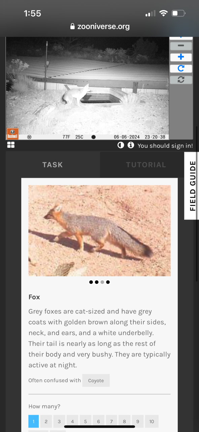
Task: Tap the grey fox example photo
Action: point(99,231)
